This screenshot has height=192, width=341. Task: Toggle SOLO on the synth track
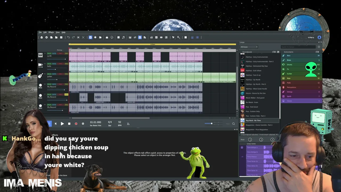click(50, 54)
